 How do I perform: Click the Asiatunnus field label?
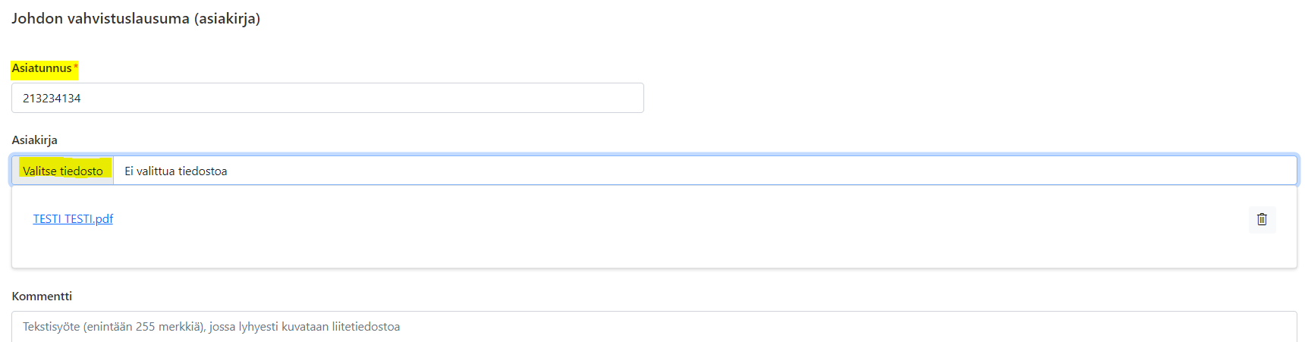(42, 68)
